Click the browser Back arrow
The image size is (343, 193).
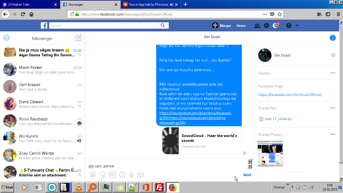(x=5, y=14)
